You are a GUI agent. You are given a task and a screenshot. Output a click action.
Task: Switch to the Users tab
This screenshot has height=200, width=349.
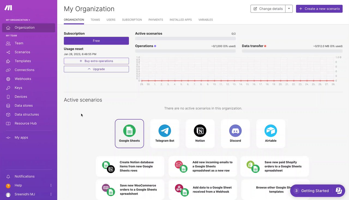click(x=111, y=20)
